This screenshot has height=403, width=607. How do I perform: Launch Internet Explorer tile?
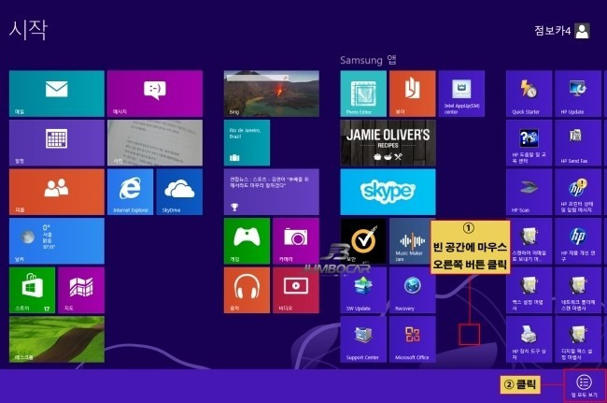click(x=131, y=192)
